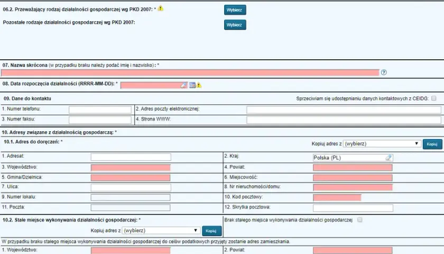Click the '09. Dane do kontaktu' heading
Viewport: 444px width, 254px height.
(27, 98)
